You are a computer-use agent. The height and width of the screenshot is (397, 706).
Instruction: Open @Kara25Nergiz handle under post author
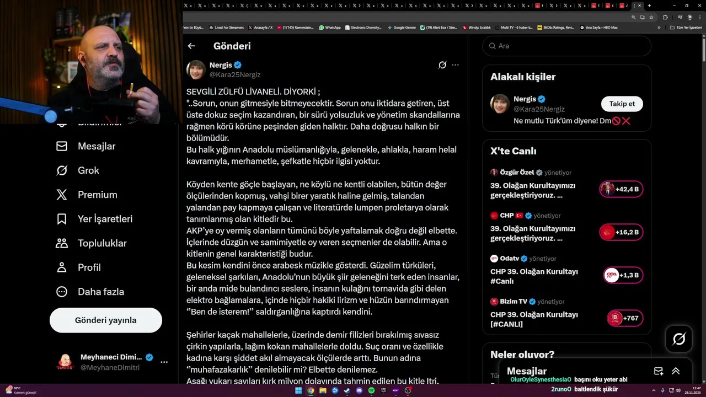click(x=235, y=74)
